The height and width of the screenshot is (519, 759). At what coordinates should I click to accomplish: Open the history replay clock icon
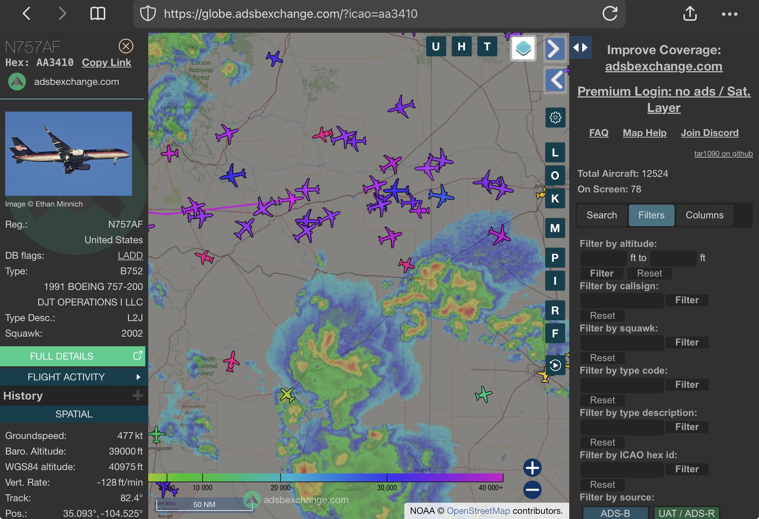pyautogui.click(x=555, y=365)
